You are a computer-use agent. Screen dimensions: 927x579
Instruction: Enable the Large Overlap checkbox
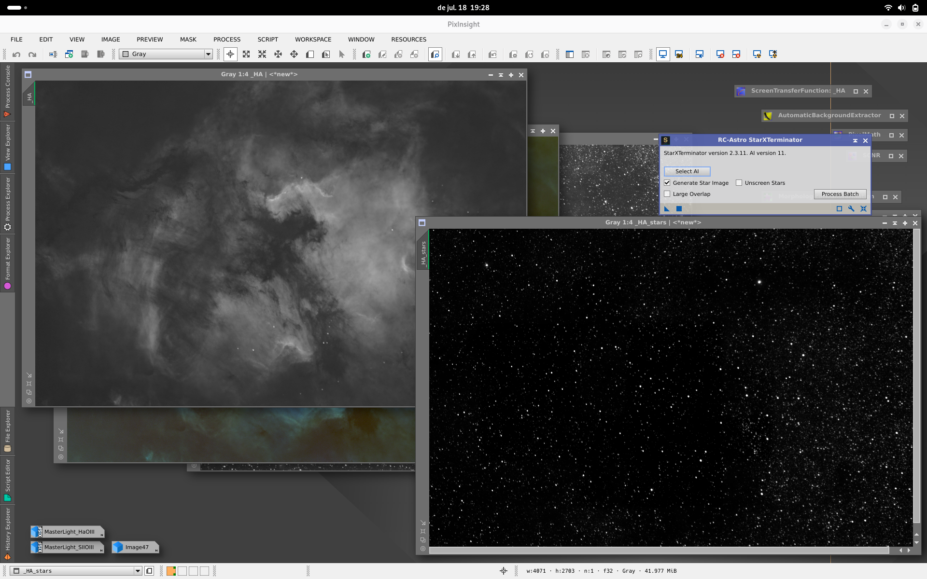pos(667,194)
